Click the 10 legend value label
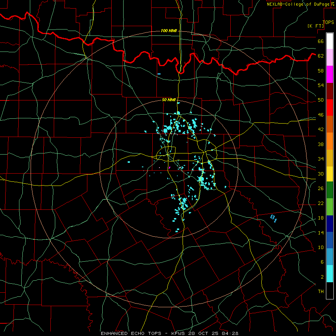 (321, 247)
